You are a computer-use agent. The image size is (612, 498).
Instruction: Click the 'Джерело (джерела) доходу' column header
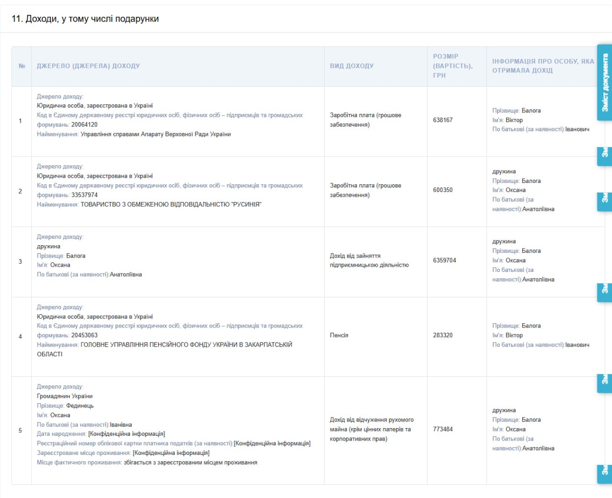(88, 66)
